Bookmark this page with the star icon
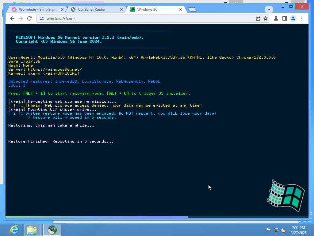This screenshot has width=314, height=236. (266, 18)
